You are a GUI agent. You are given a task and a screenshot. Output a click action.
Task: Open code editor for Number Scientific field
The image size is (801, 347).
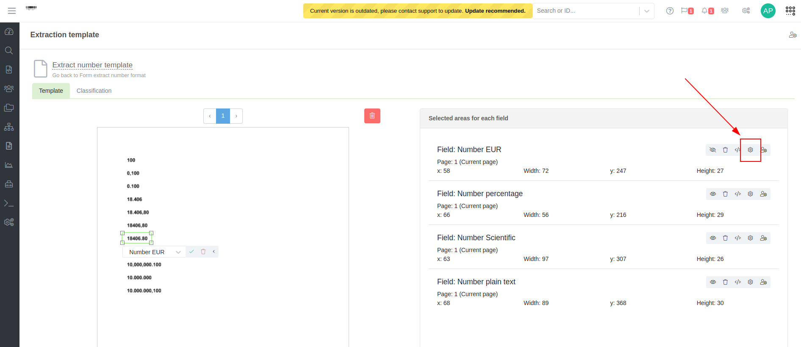(737, 238)
